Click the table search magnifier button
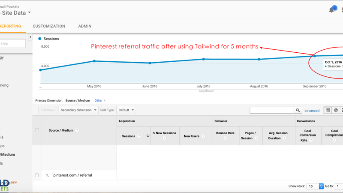 pyautogui.click(x=300, y=110)
